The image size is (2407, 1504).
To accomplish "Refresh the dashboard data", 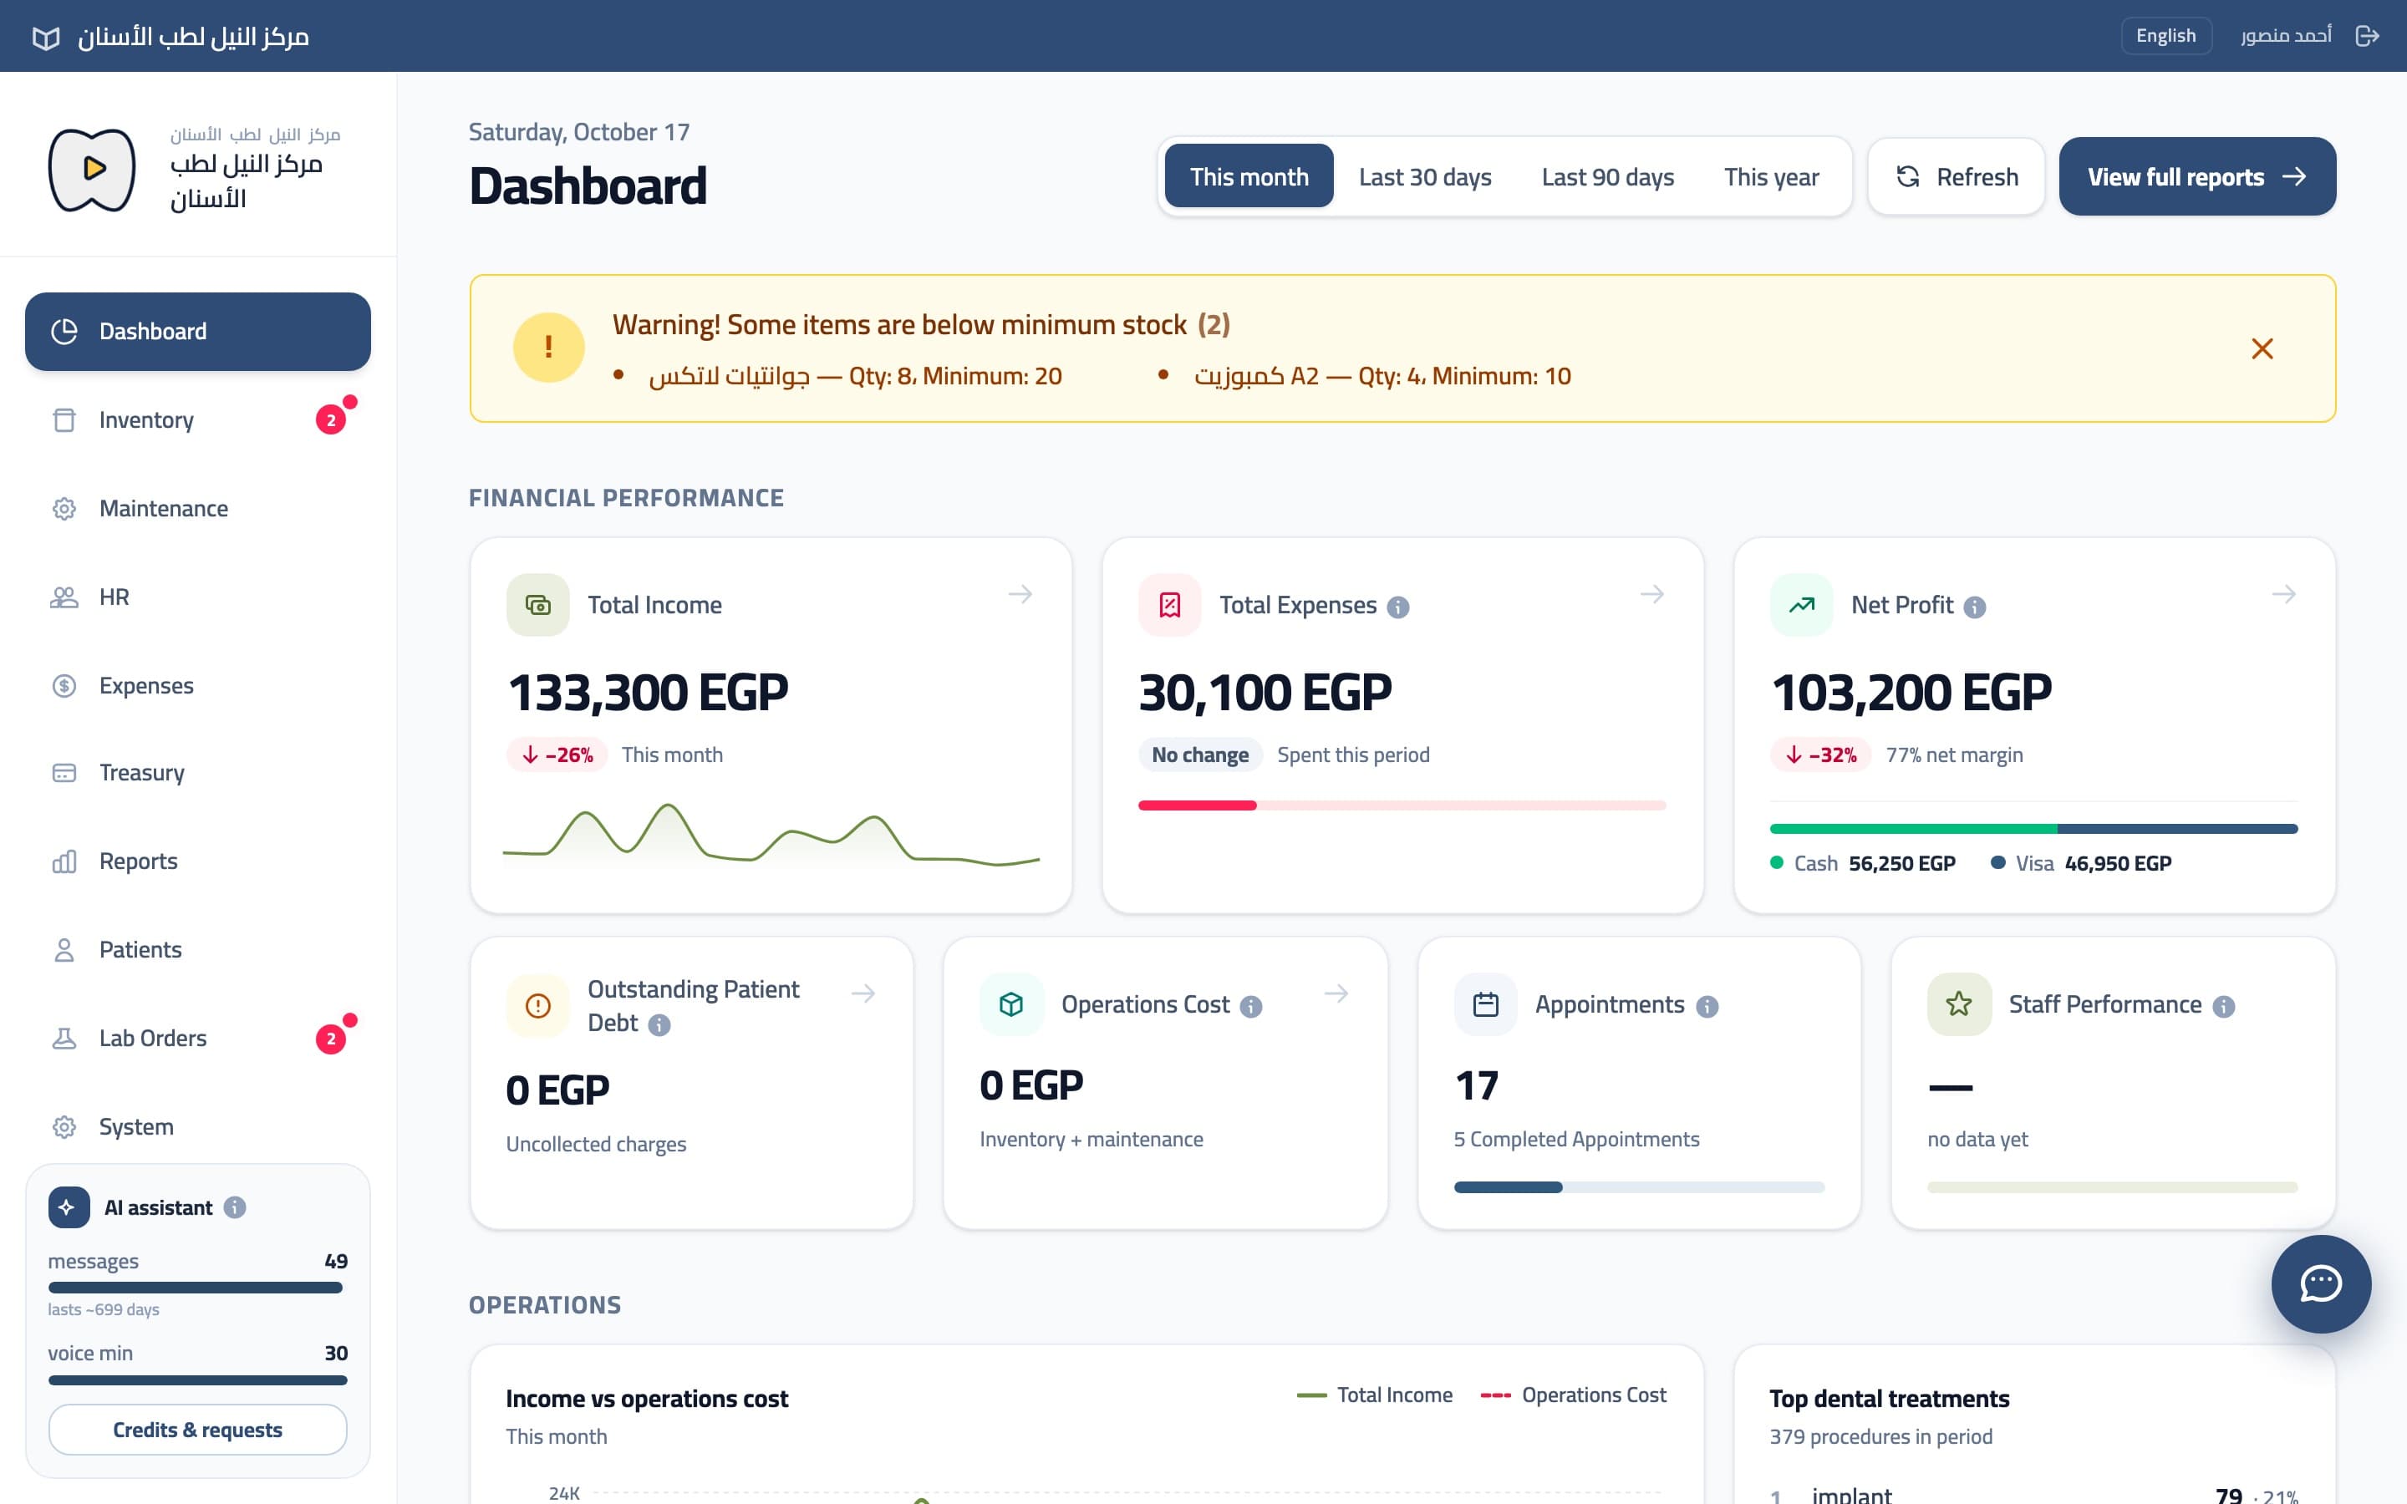I will tap(1957, 176).
